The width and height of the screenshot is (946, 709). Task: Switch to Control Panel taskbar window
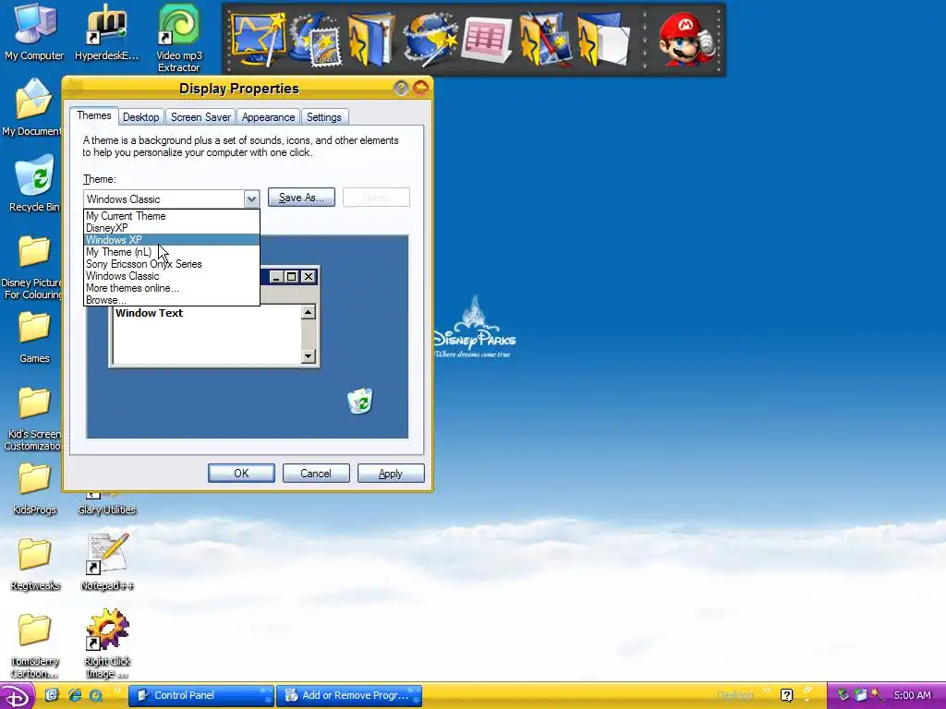pos(200,695)
